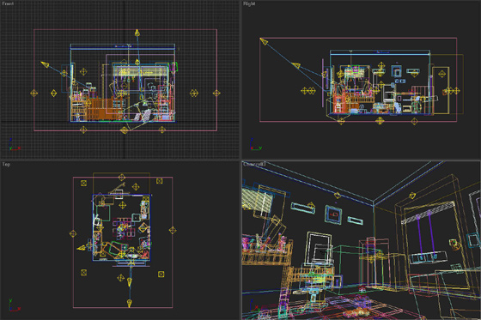Select the spotlight at the bottom of Top viewport

130,303
